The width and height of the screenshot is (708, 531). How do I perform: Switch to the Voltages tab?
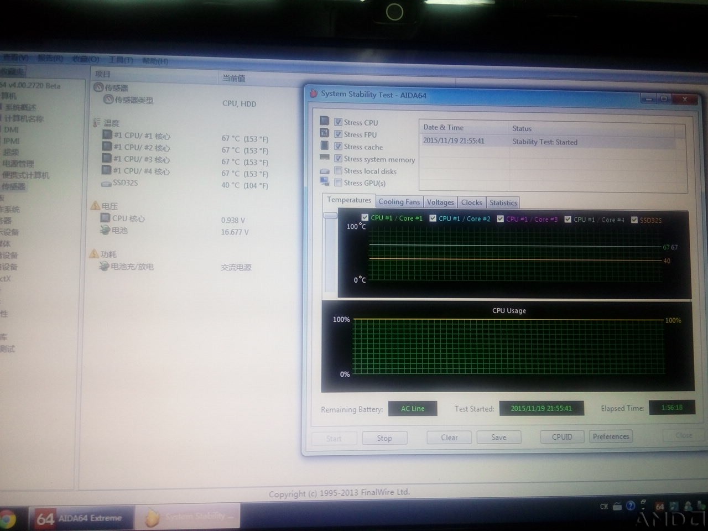[440, 202]
